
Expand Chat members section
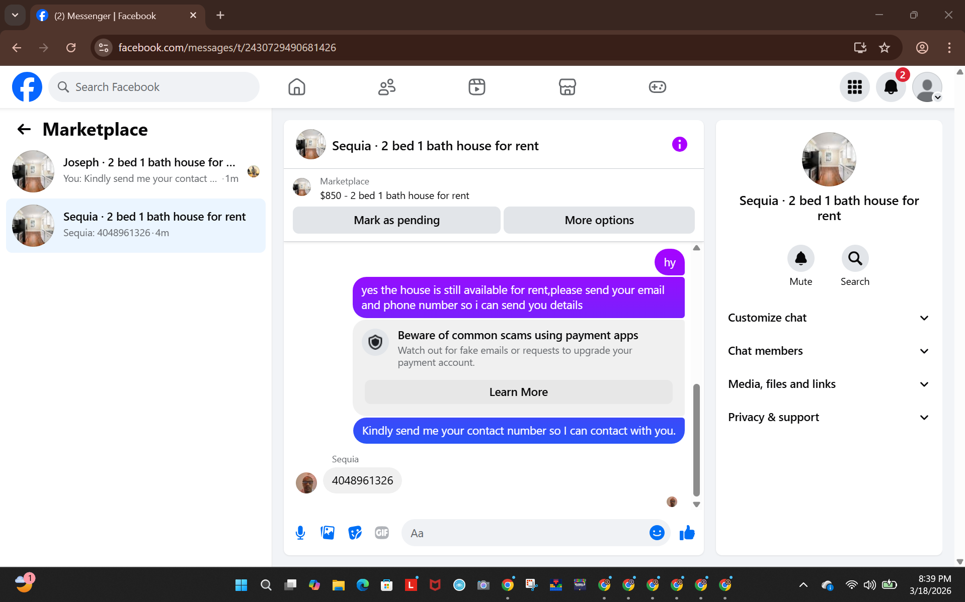pyautogui.click(x=829, y=351)
